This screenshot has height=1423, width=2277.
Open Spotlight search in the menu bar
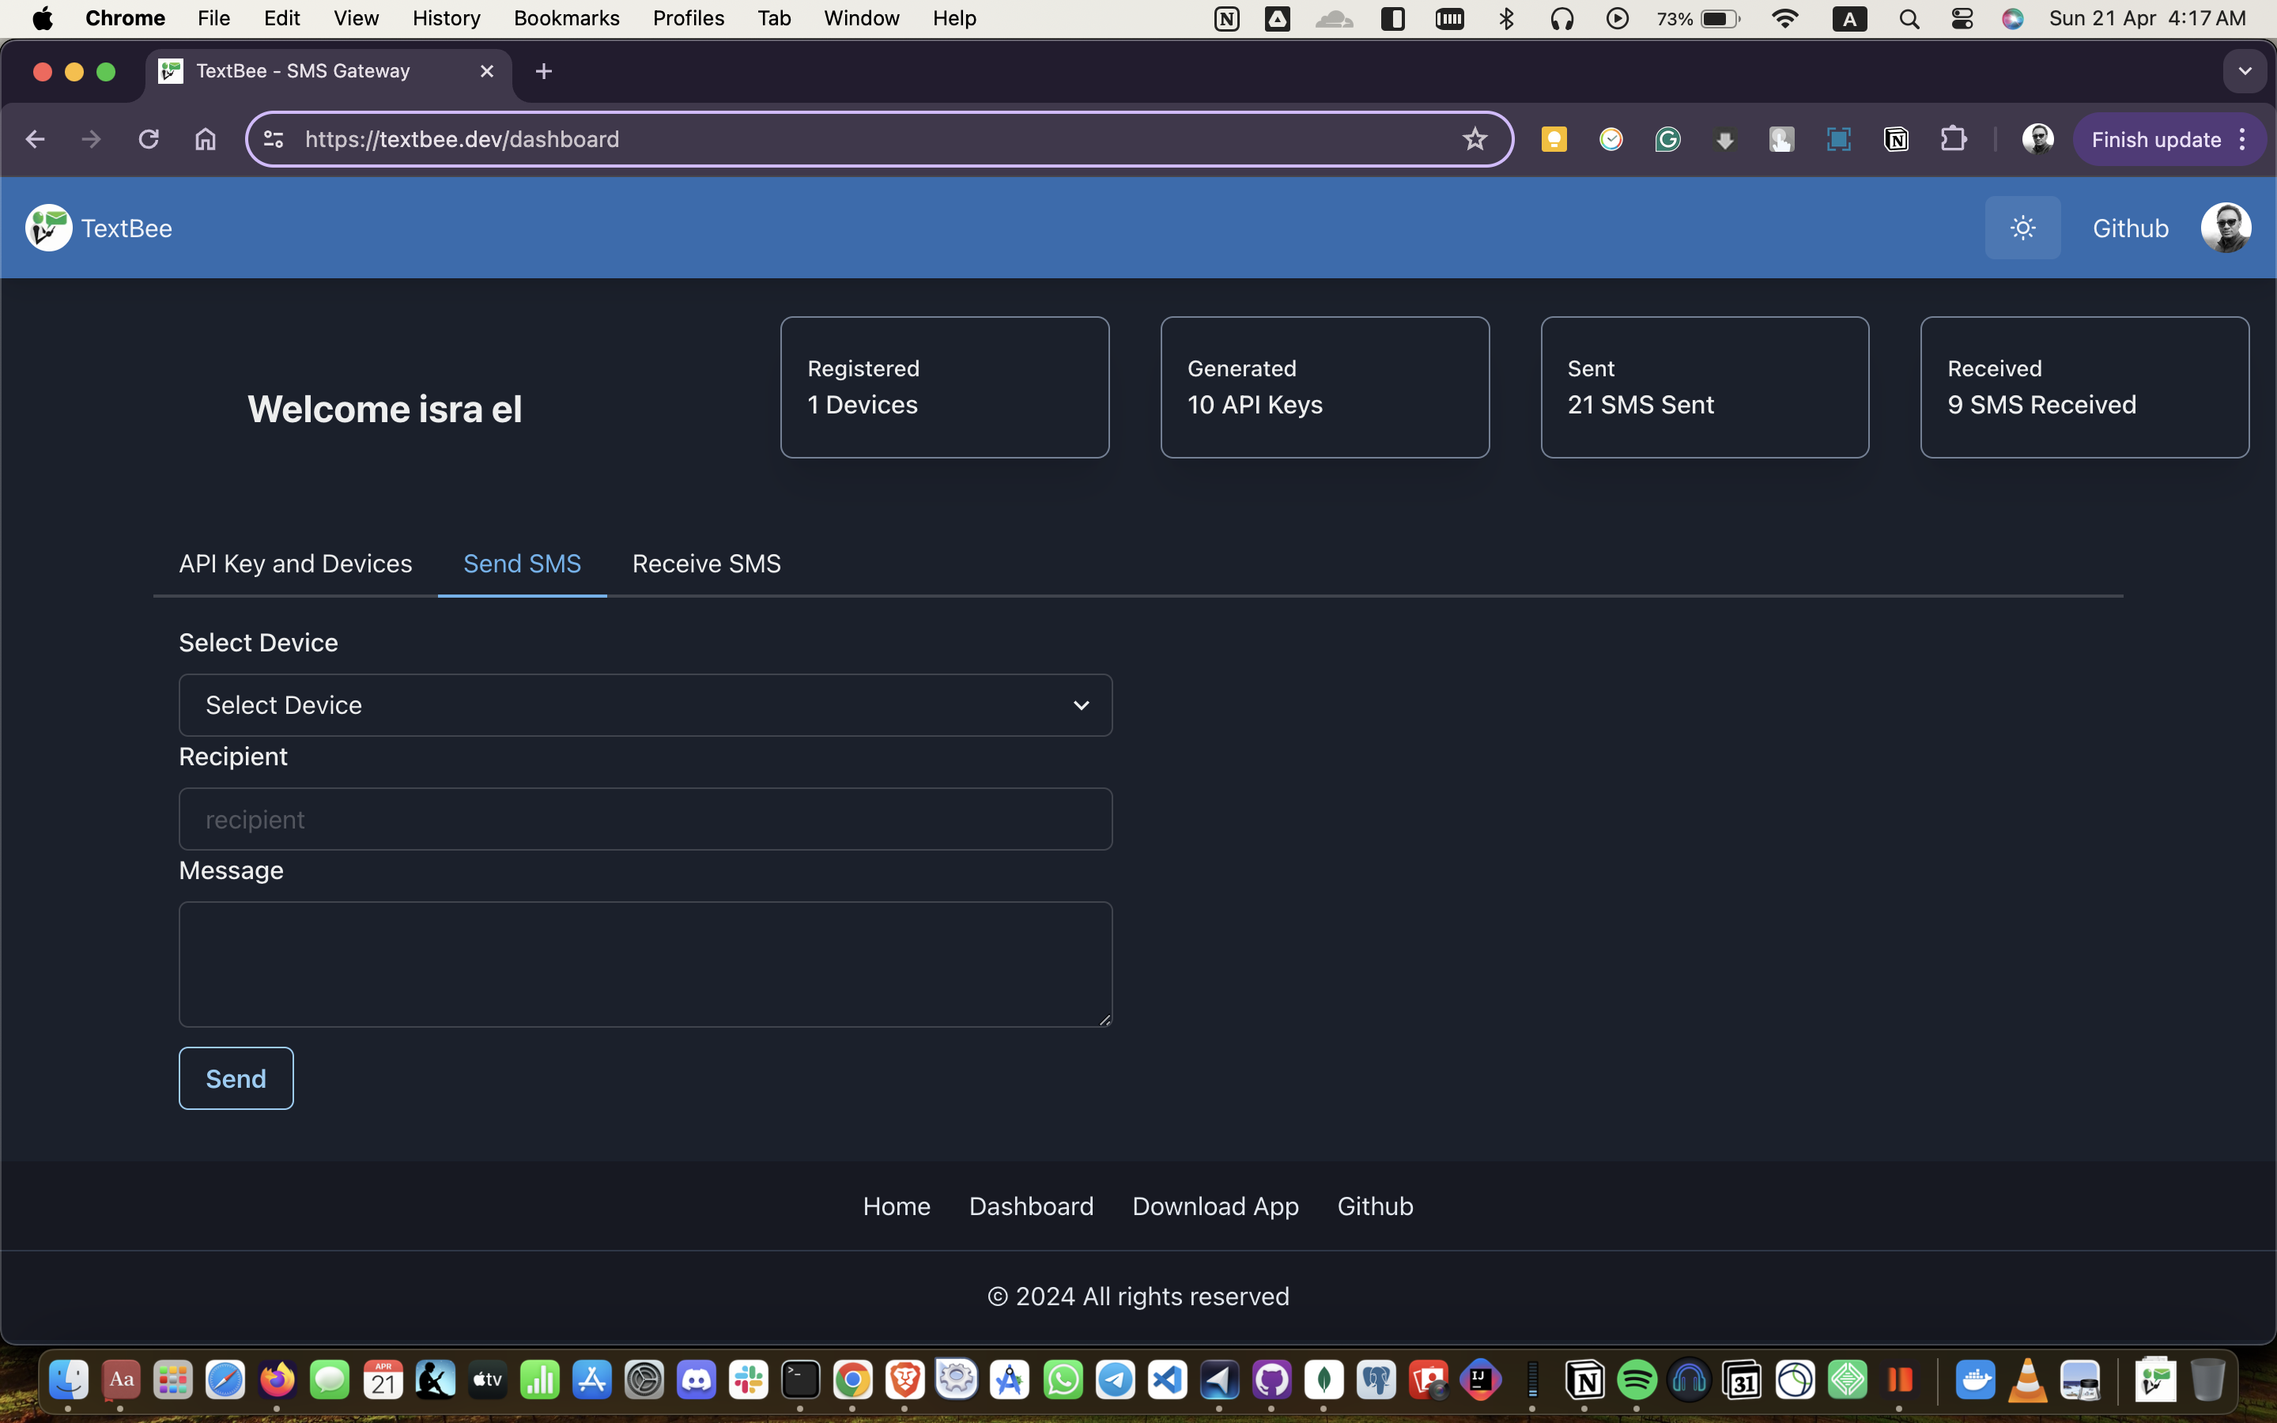[1909, 19]
